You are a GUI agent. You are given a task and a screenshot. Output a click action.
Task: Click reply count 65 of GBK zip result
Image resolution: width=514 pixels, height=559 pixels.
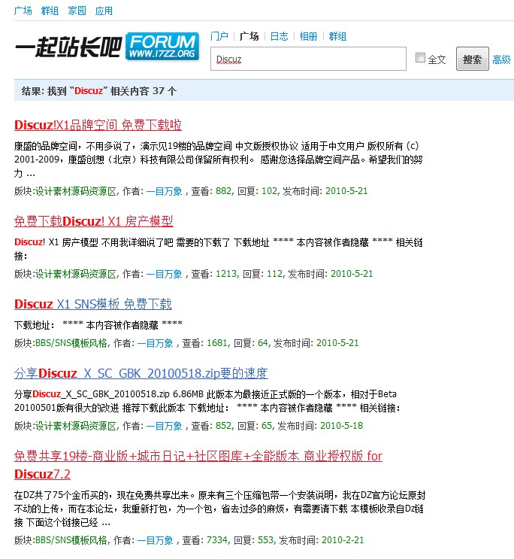[x=267, y=426]
